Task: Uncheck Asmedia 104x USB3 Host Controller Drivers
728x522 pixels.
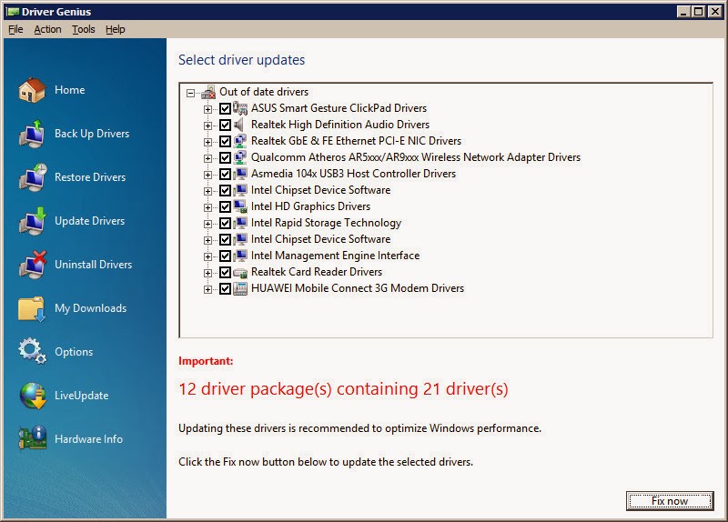Action: click(x=225, y=174)
